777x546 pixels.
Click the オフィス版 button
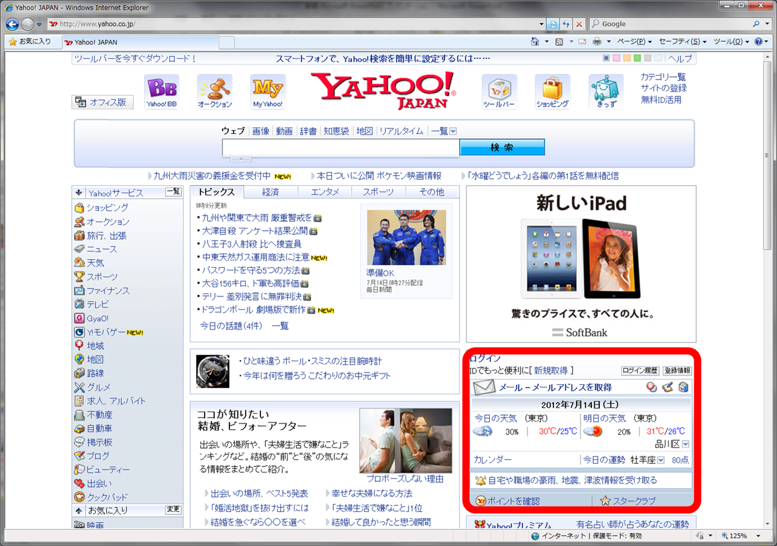click(x=103, y=102)
